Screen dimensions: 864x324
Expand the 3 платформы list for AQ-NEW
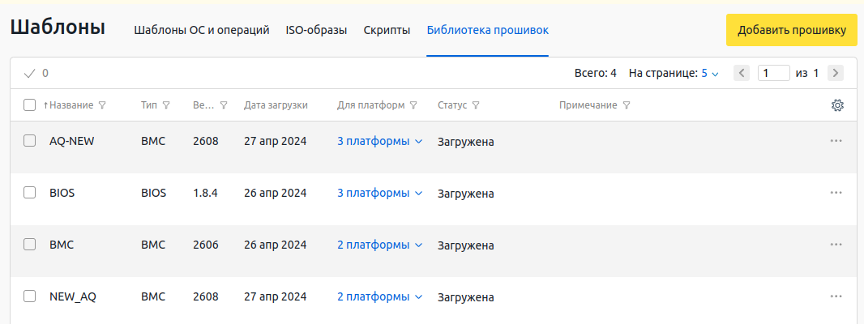(379, 142)
